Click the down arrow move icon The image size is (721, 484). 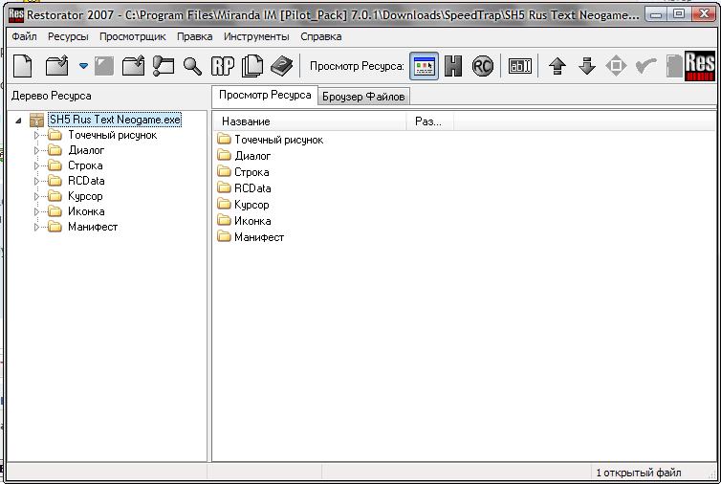point(587,65)
